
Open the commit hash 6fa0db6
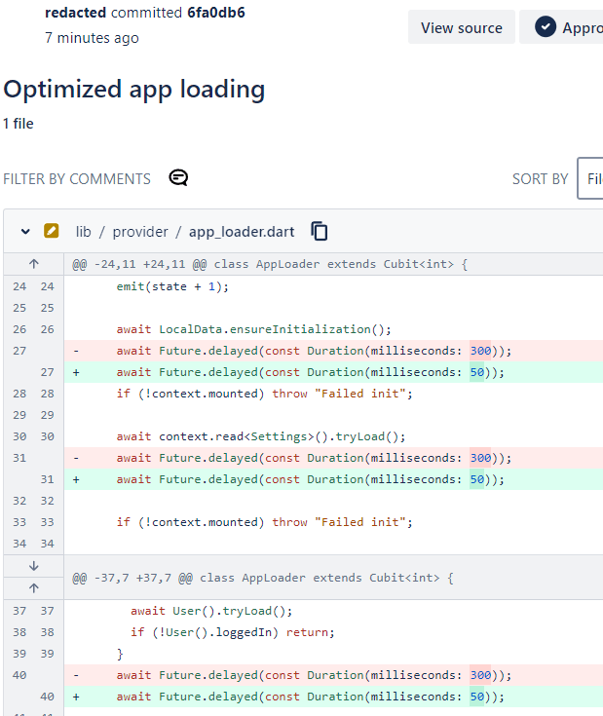point(216,13)
